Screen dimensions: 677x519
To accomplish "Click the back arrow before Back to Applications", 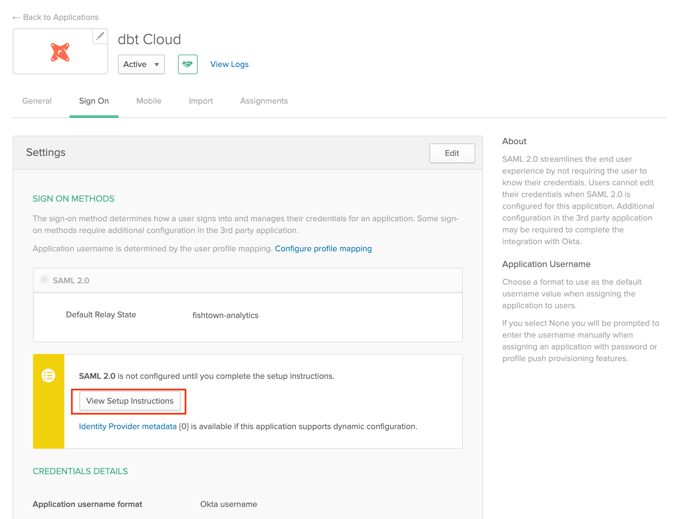I will [x=16, y=17].
